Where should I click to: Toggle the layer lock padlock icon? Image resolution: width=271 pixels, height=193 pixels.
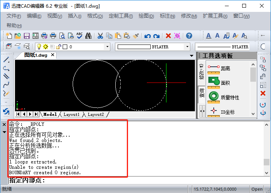[x=58, y=46]
